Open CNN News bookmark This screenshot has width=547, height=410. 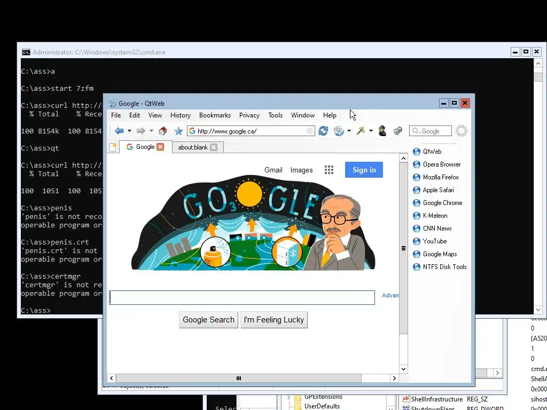(x=432, y=228)
